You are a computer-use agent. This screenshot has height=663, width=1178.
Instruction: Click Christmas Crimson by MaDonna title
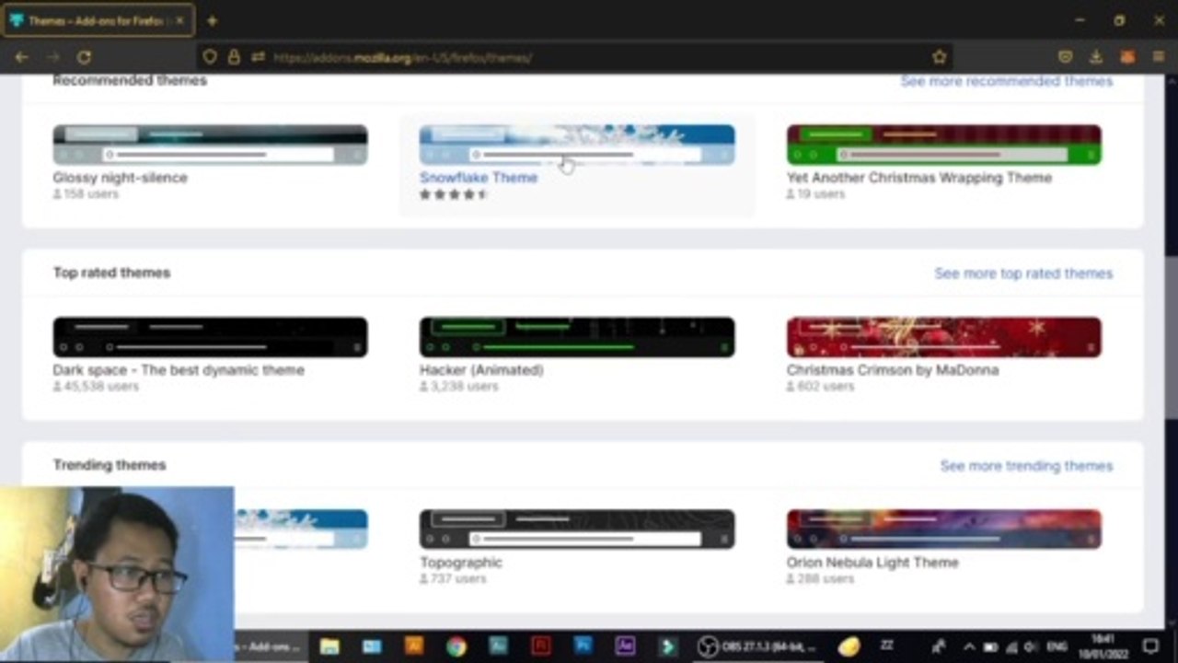tap(893, 370)
